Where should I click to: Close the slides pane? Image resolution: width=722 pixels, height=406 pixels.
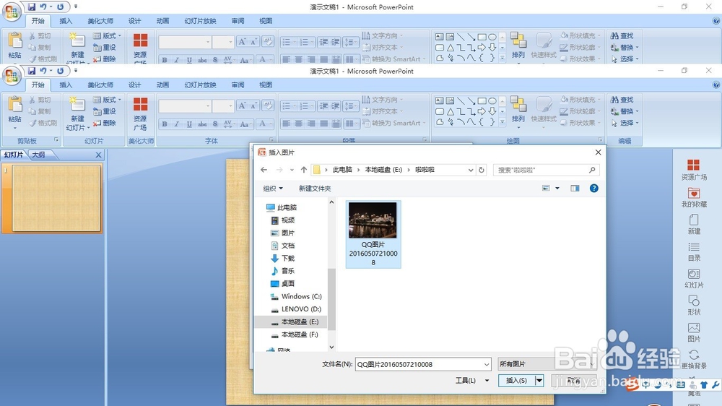(98, 155)
